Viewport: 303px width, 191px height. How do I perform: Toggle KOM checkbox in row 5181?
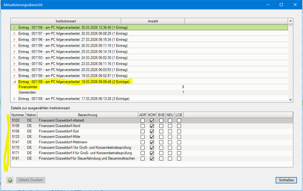152,159
